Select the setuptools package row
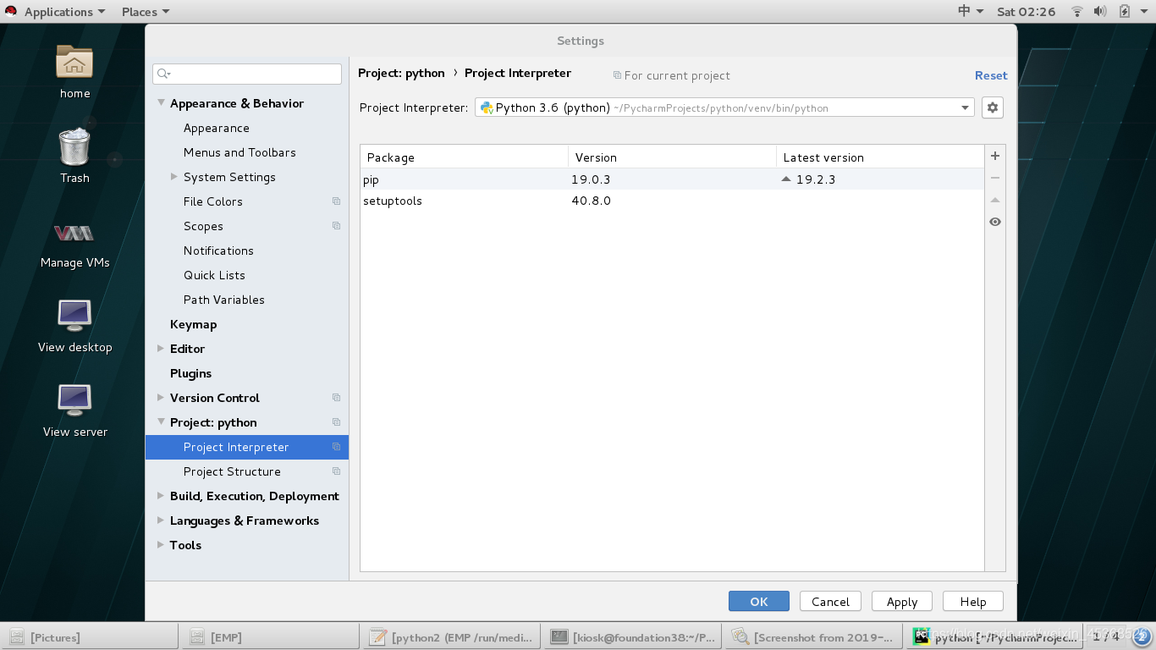The width and height of the screenshot is (1156, 650). tap(672, 201)
